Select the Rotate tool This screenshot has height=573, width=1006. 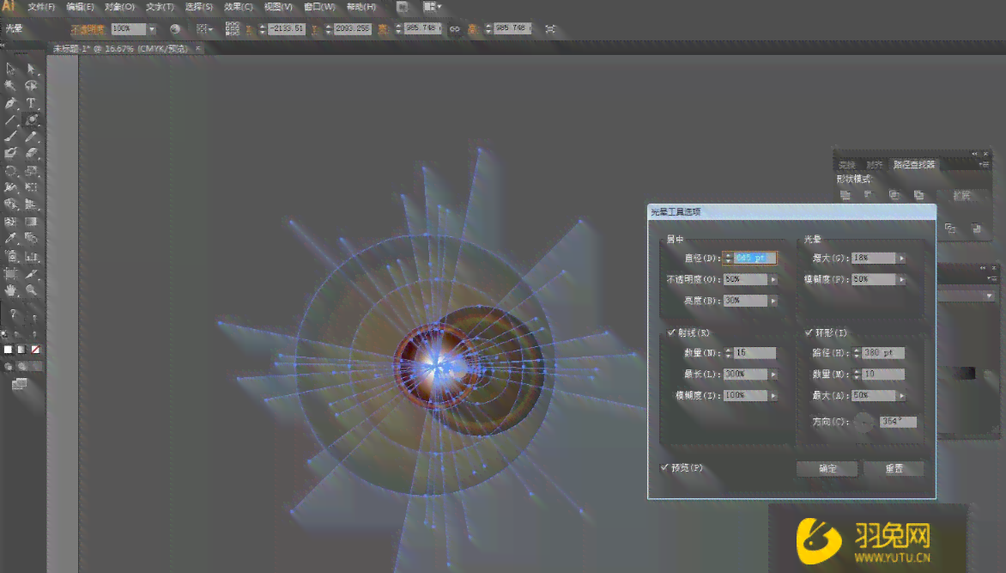(x=11, y=171)
